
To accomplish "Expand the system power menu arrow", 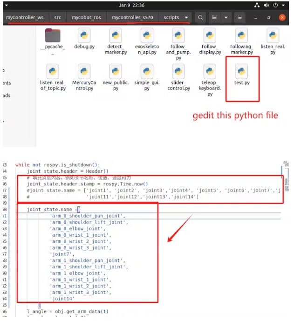I will point(283,5).
